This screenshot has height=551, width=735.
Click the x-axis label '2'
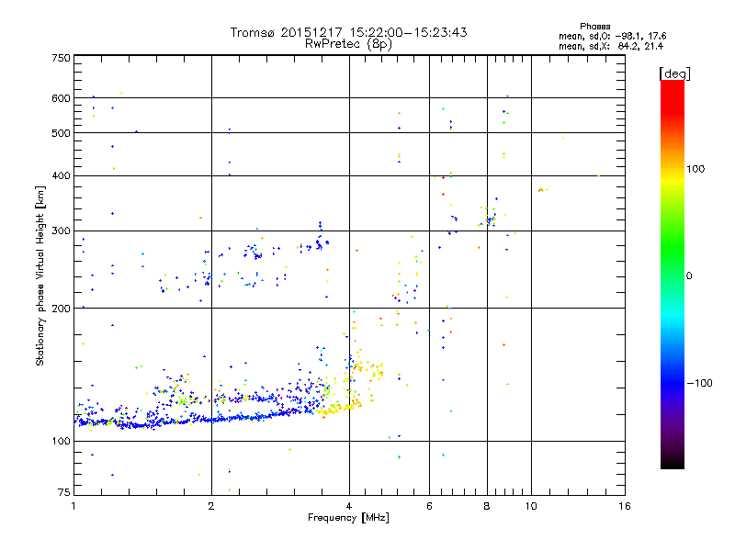click(x=211, y=506)
